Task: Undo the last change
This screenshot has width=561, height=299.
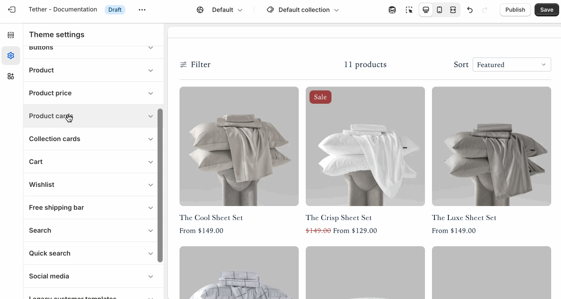Action: (470, 10)
